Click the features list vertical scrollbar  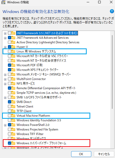click(112, 72)
